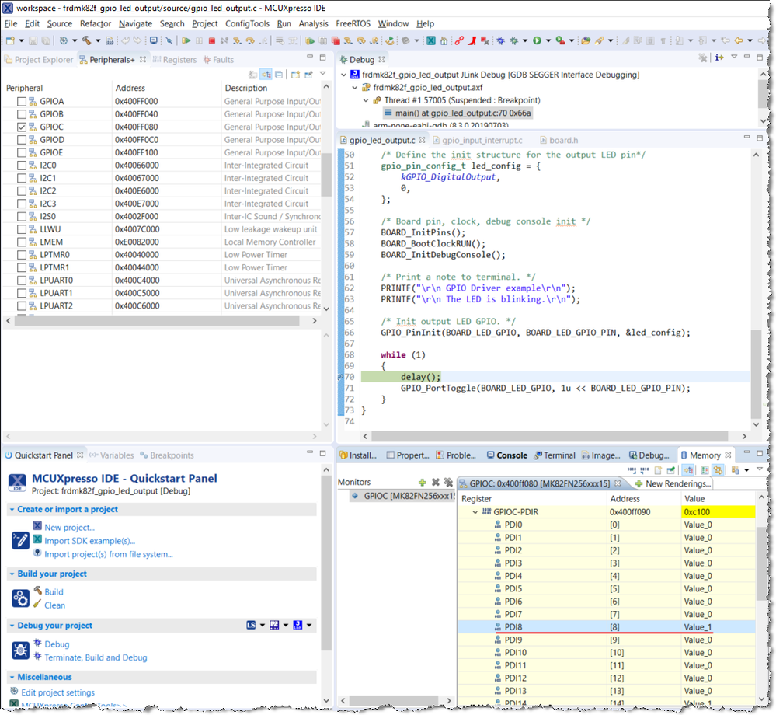Click the Step Over debugging icon
The height and width of the screenshot is (715, 776).
249,39
